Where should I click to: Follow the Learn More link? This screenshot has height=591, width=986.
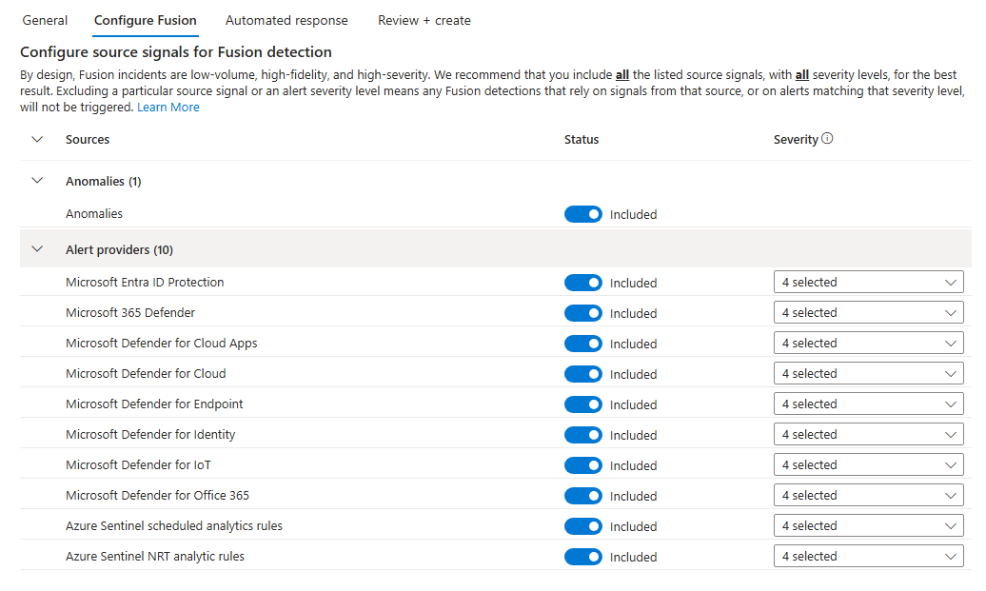(168, 107)
